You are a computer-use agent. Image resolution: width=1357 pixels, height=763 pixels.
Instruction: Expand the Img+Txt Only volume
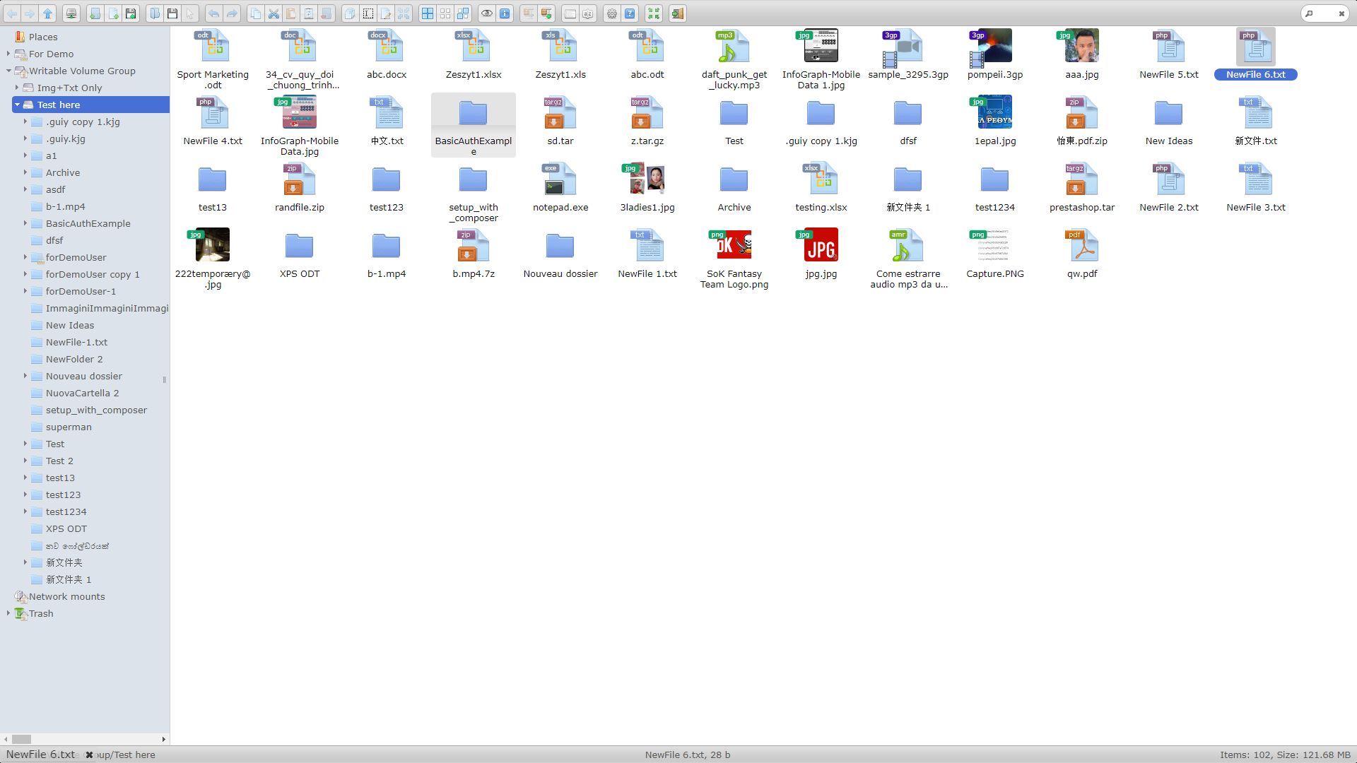click(17, 88)
